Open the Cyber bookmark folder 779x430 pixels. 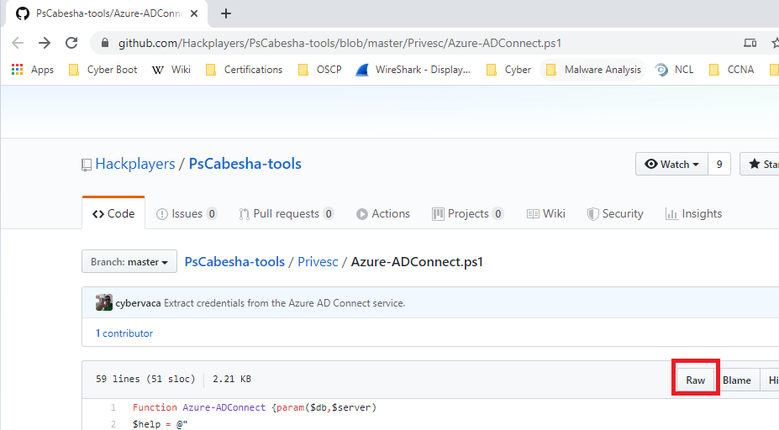[508, 70]
